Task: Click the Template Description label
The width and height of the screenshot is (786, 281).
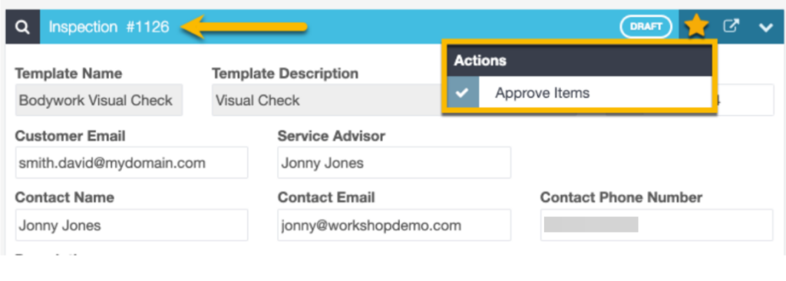Action: (x=286, y=74)
